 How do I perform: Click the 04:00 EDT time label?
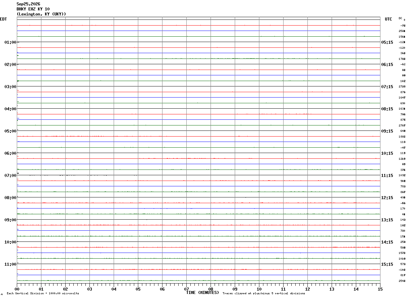click(10, 109)
